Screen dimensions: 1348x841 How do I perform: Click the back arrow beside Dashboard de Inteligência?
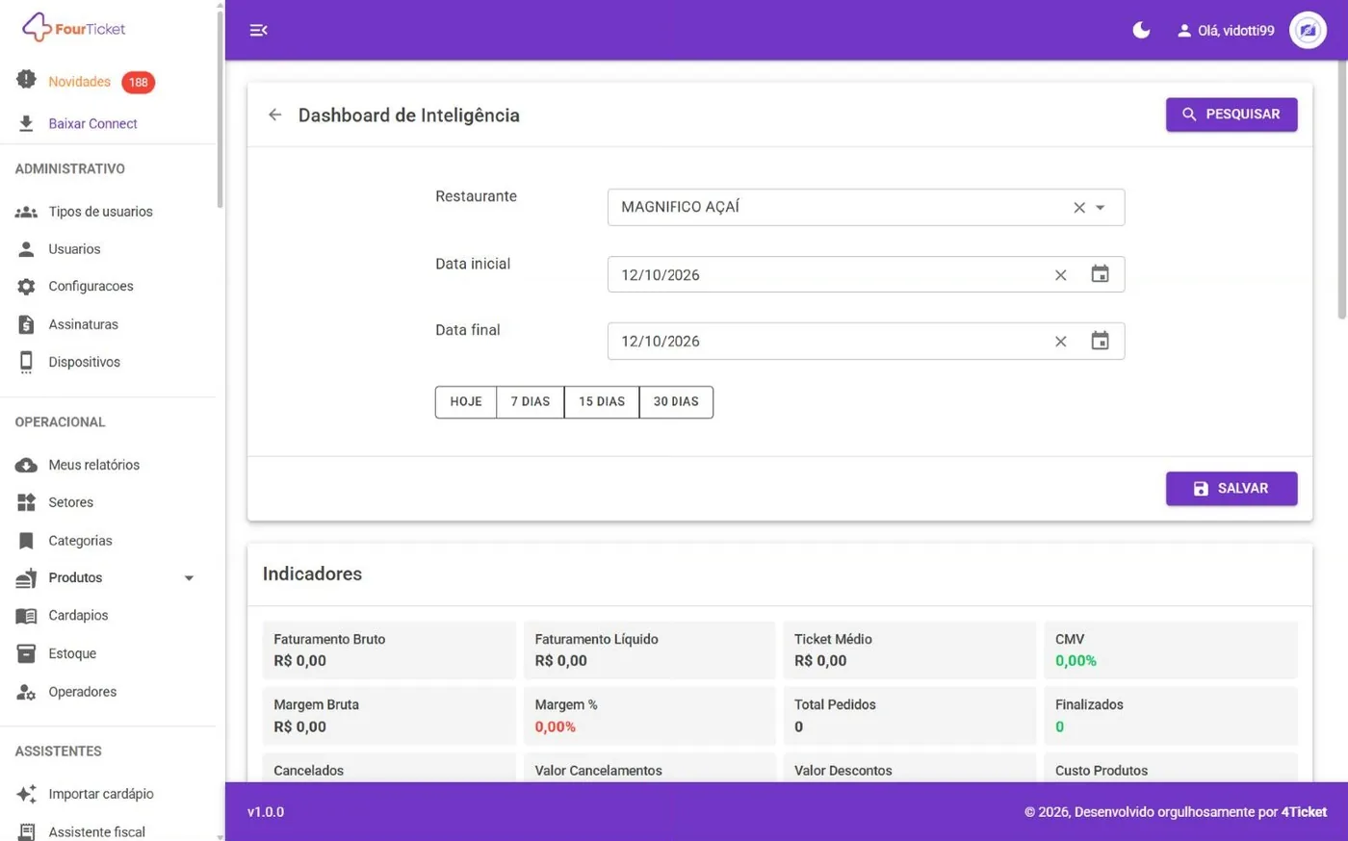tap(275, 115)
